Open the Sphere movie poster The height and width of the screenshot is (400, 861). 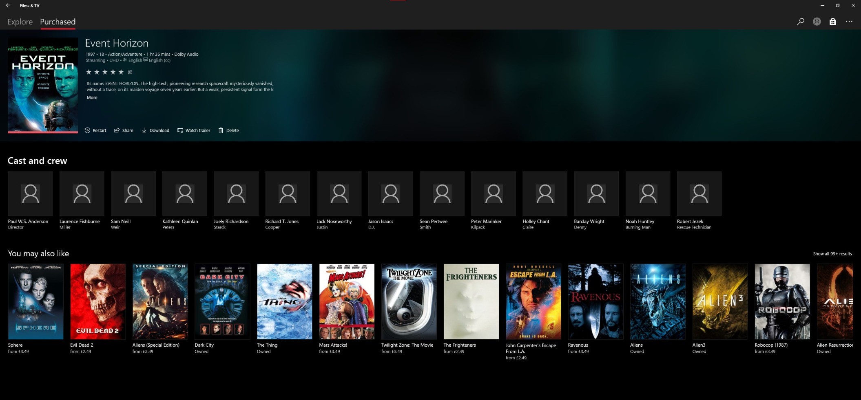coord(36,301)
